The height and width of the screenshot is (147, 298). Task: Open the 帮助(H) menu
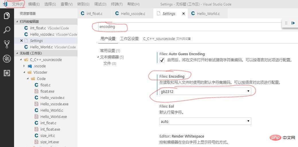[x=133, y=4]
